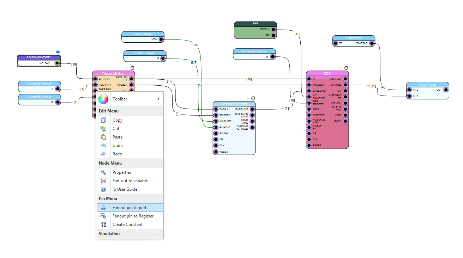This screenshot has height=258, width=463.
Task: Click the stopwatch icon above QDC block
Action: pyautogui.click(x=346, y=68)
